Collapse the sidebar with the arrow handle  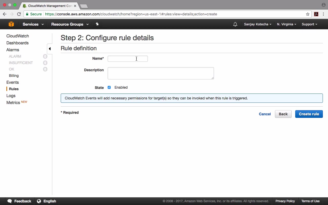coord(50,49)
